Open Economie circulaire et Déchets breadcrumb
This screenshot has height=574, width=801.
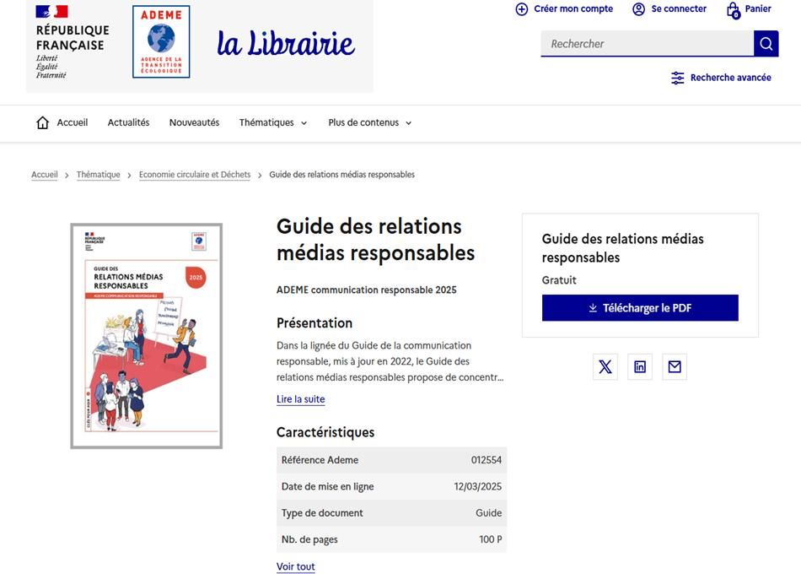click(x=195, y=175)
